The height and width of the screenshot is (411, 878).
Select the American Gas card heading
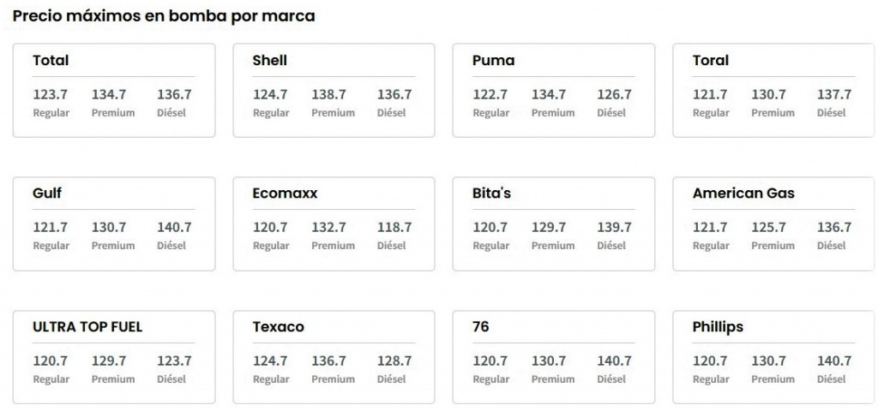pyautogui.click(x=743, y=194)
